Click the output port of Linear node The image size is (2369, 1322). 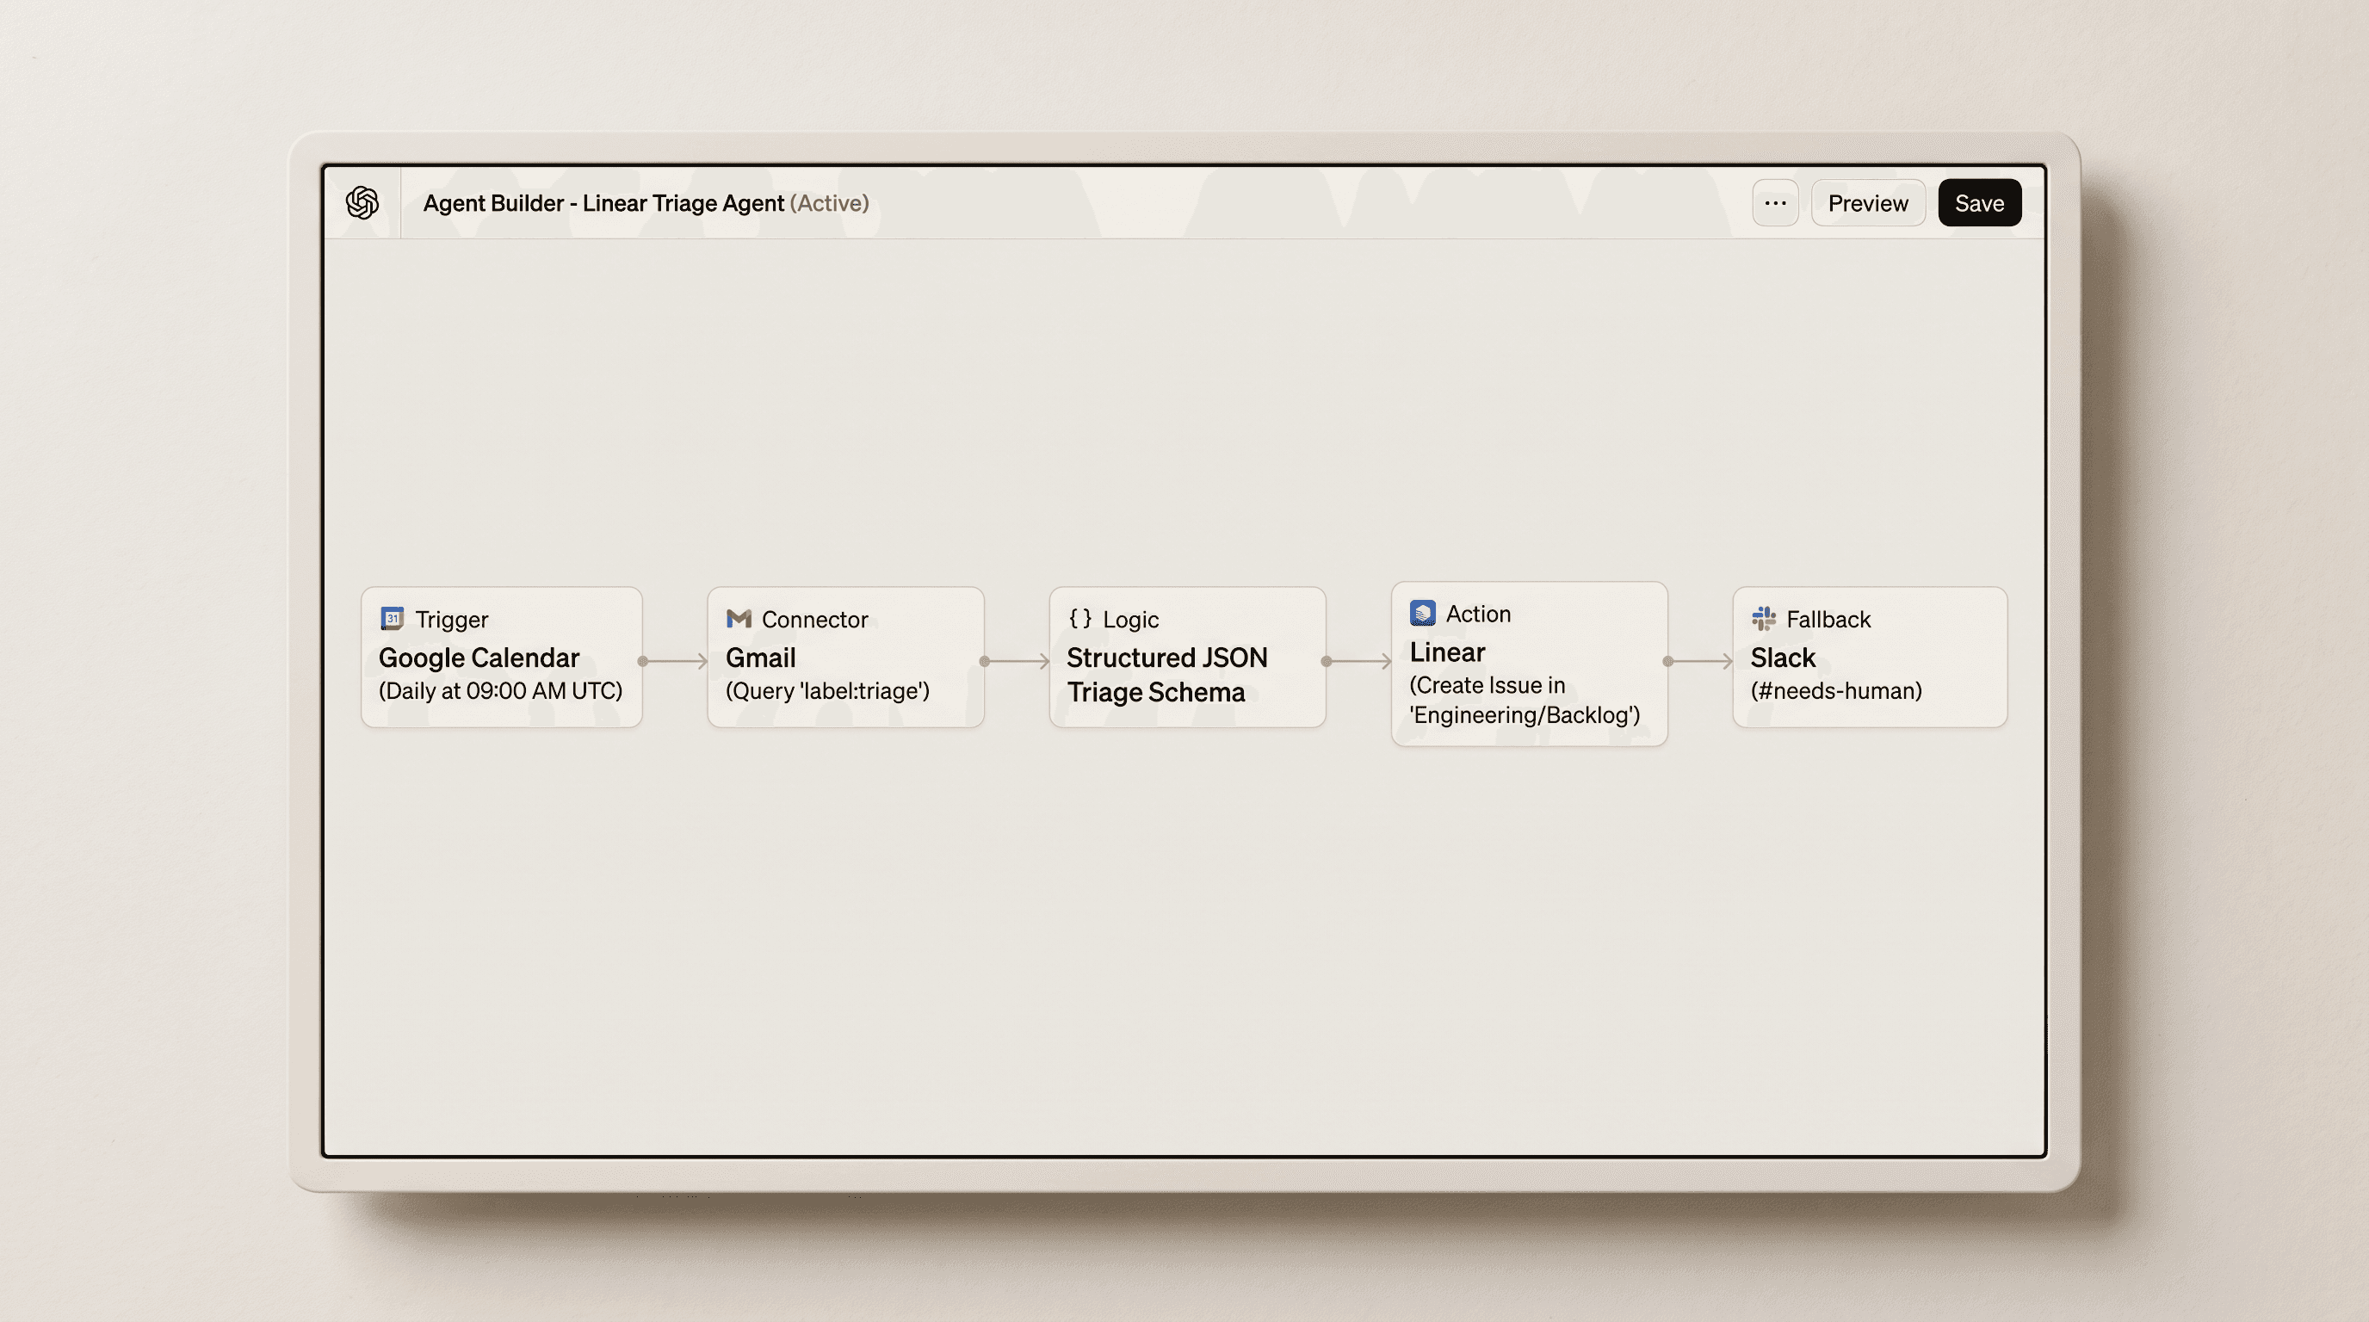1667,661
